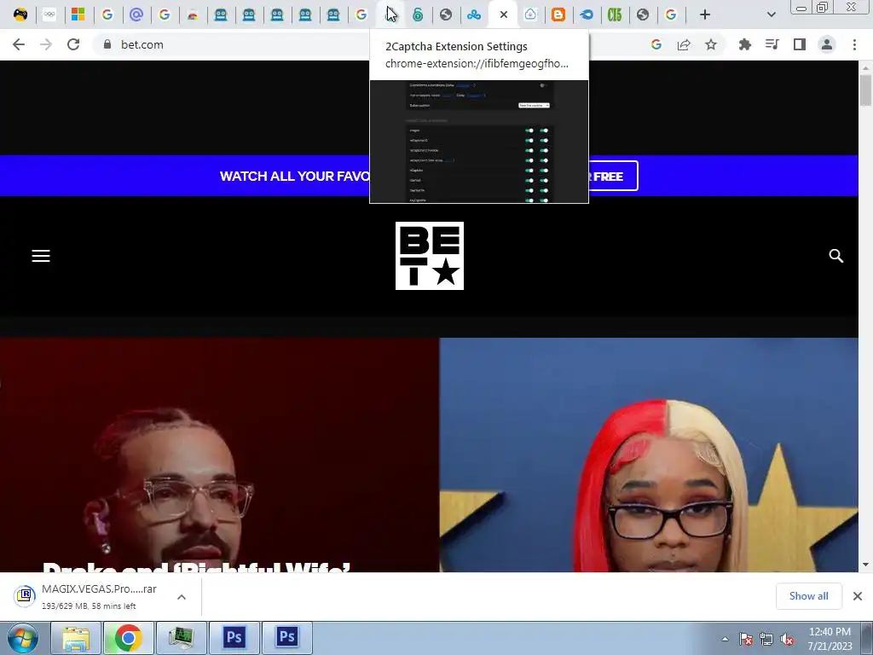Click the WATCH ALL YOUR FAVO banner text

point(294,176)
